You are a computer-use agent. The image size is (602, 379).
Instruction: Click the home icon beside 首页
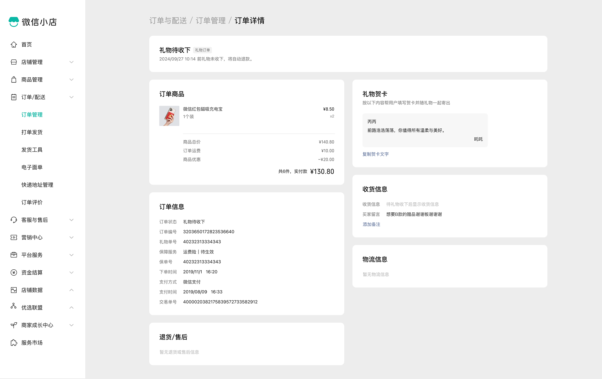(14, 44)
